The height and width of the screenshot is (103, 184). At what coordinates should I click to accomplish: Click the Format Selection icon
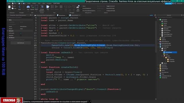click(42, 7)
